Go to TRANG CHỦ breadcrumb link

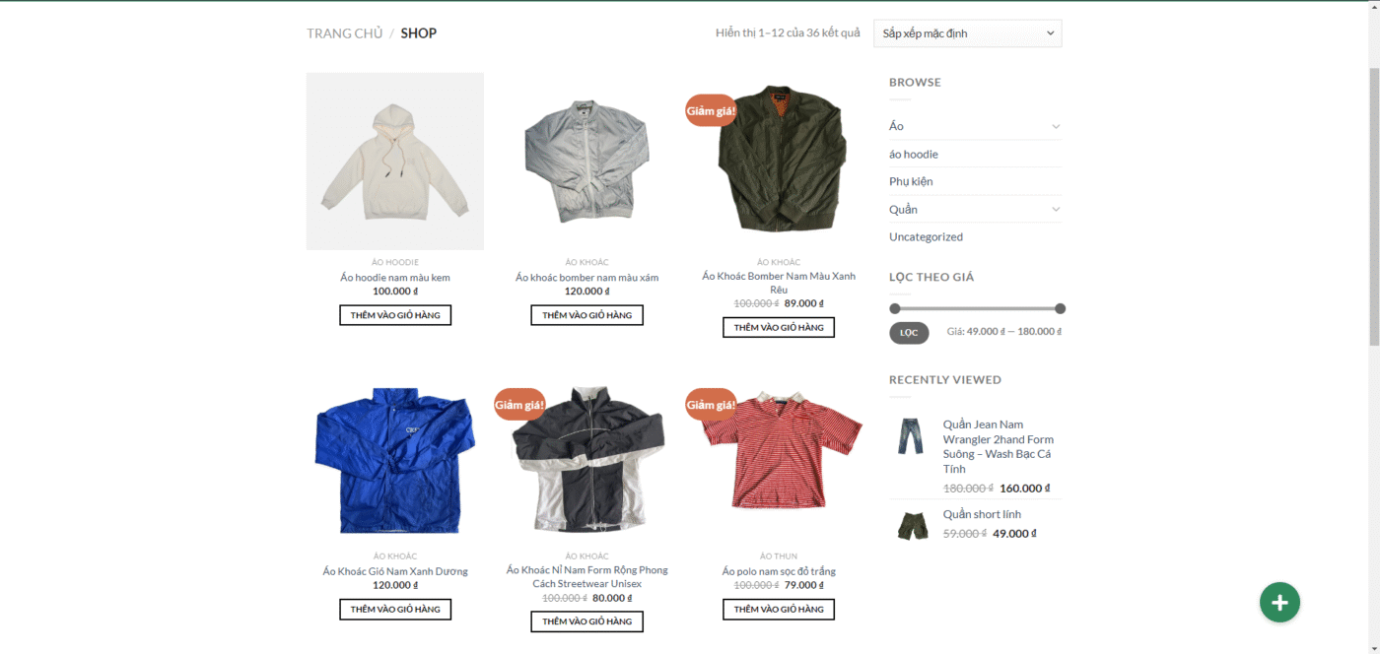pyautogui.click(x=344, y=33)
